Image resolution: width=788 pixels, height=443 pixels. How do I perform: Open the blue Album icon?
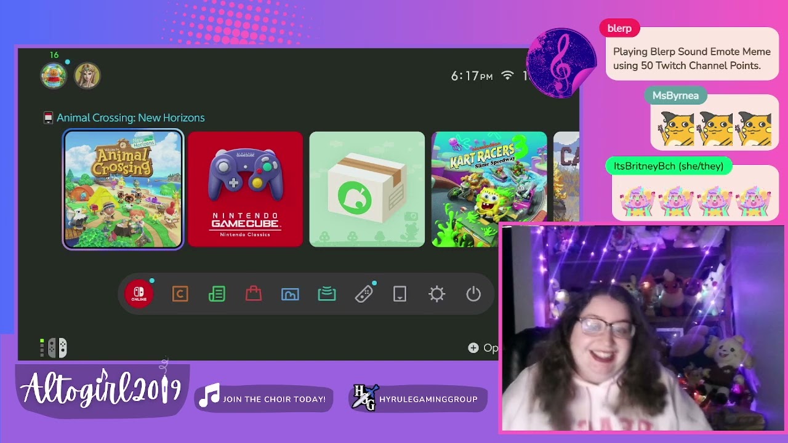coord(290,294)
